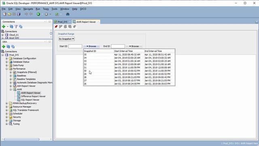Click the pencil icon next to red pin
Image resolution: width=259 pixels, height=146 pixels.
tap(61, 26)
